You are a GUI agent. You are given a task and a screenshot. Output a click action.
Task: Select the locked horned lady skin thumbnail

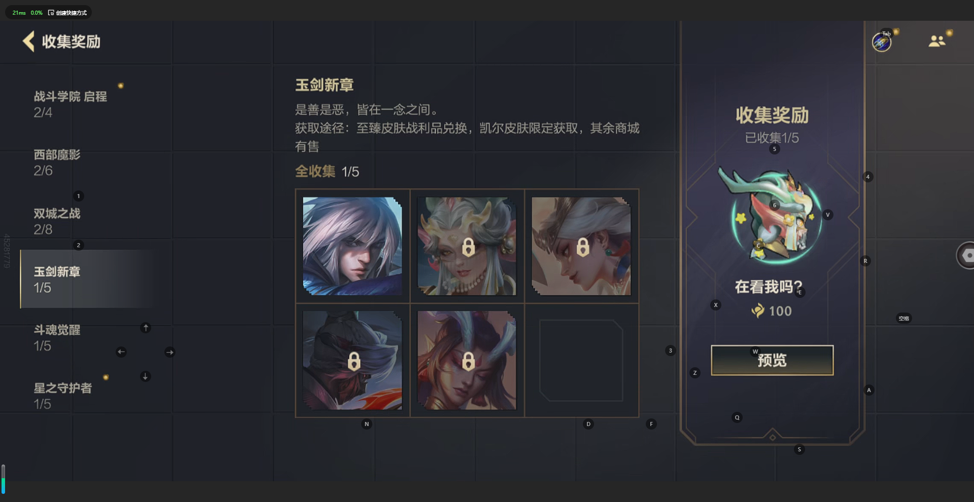point(467,246)
